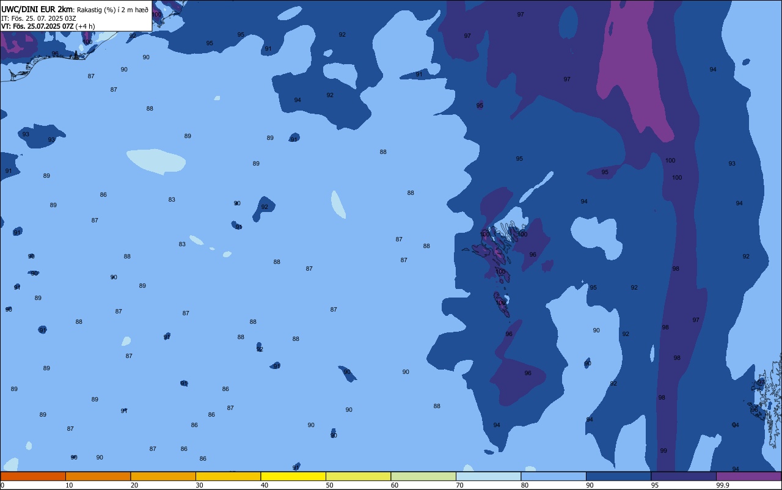This screenshot has width=782, height=490.
Task: Click the 'IT: Fös. 25. 07. 2025 03Z' line
Action: coord(38,18)
